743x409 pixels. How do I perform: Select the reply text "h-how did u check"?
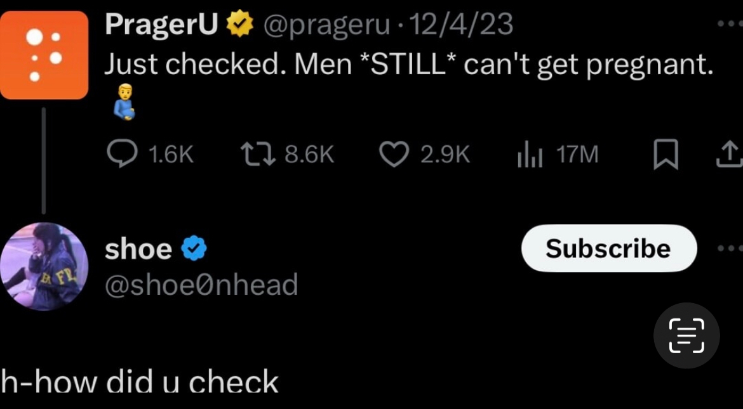pyautogui.click(x=140, y=384)
